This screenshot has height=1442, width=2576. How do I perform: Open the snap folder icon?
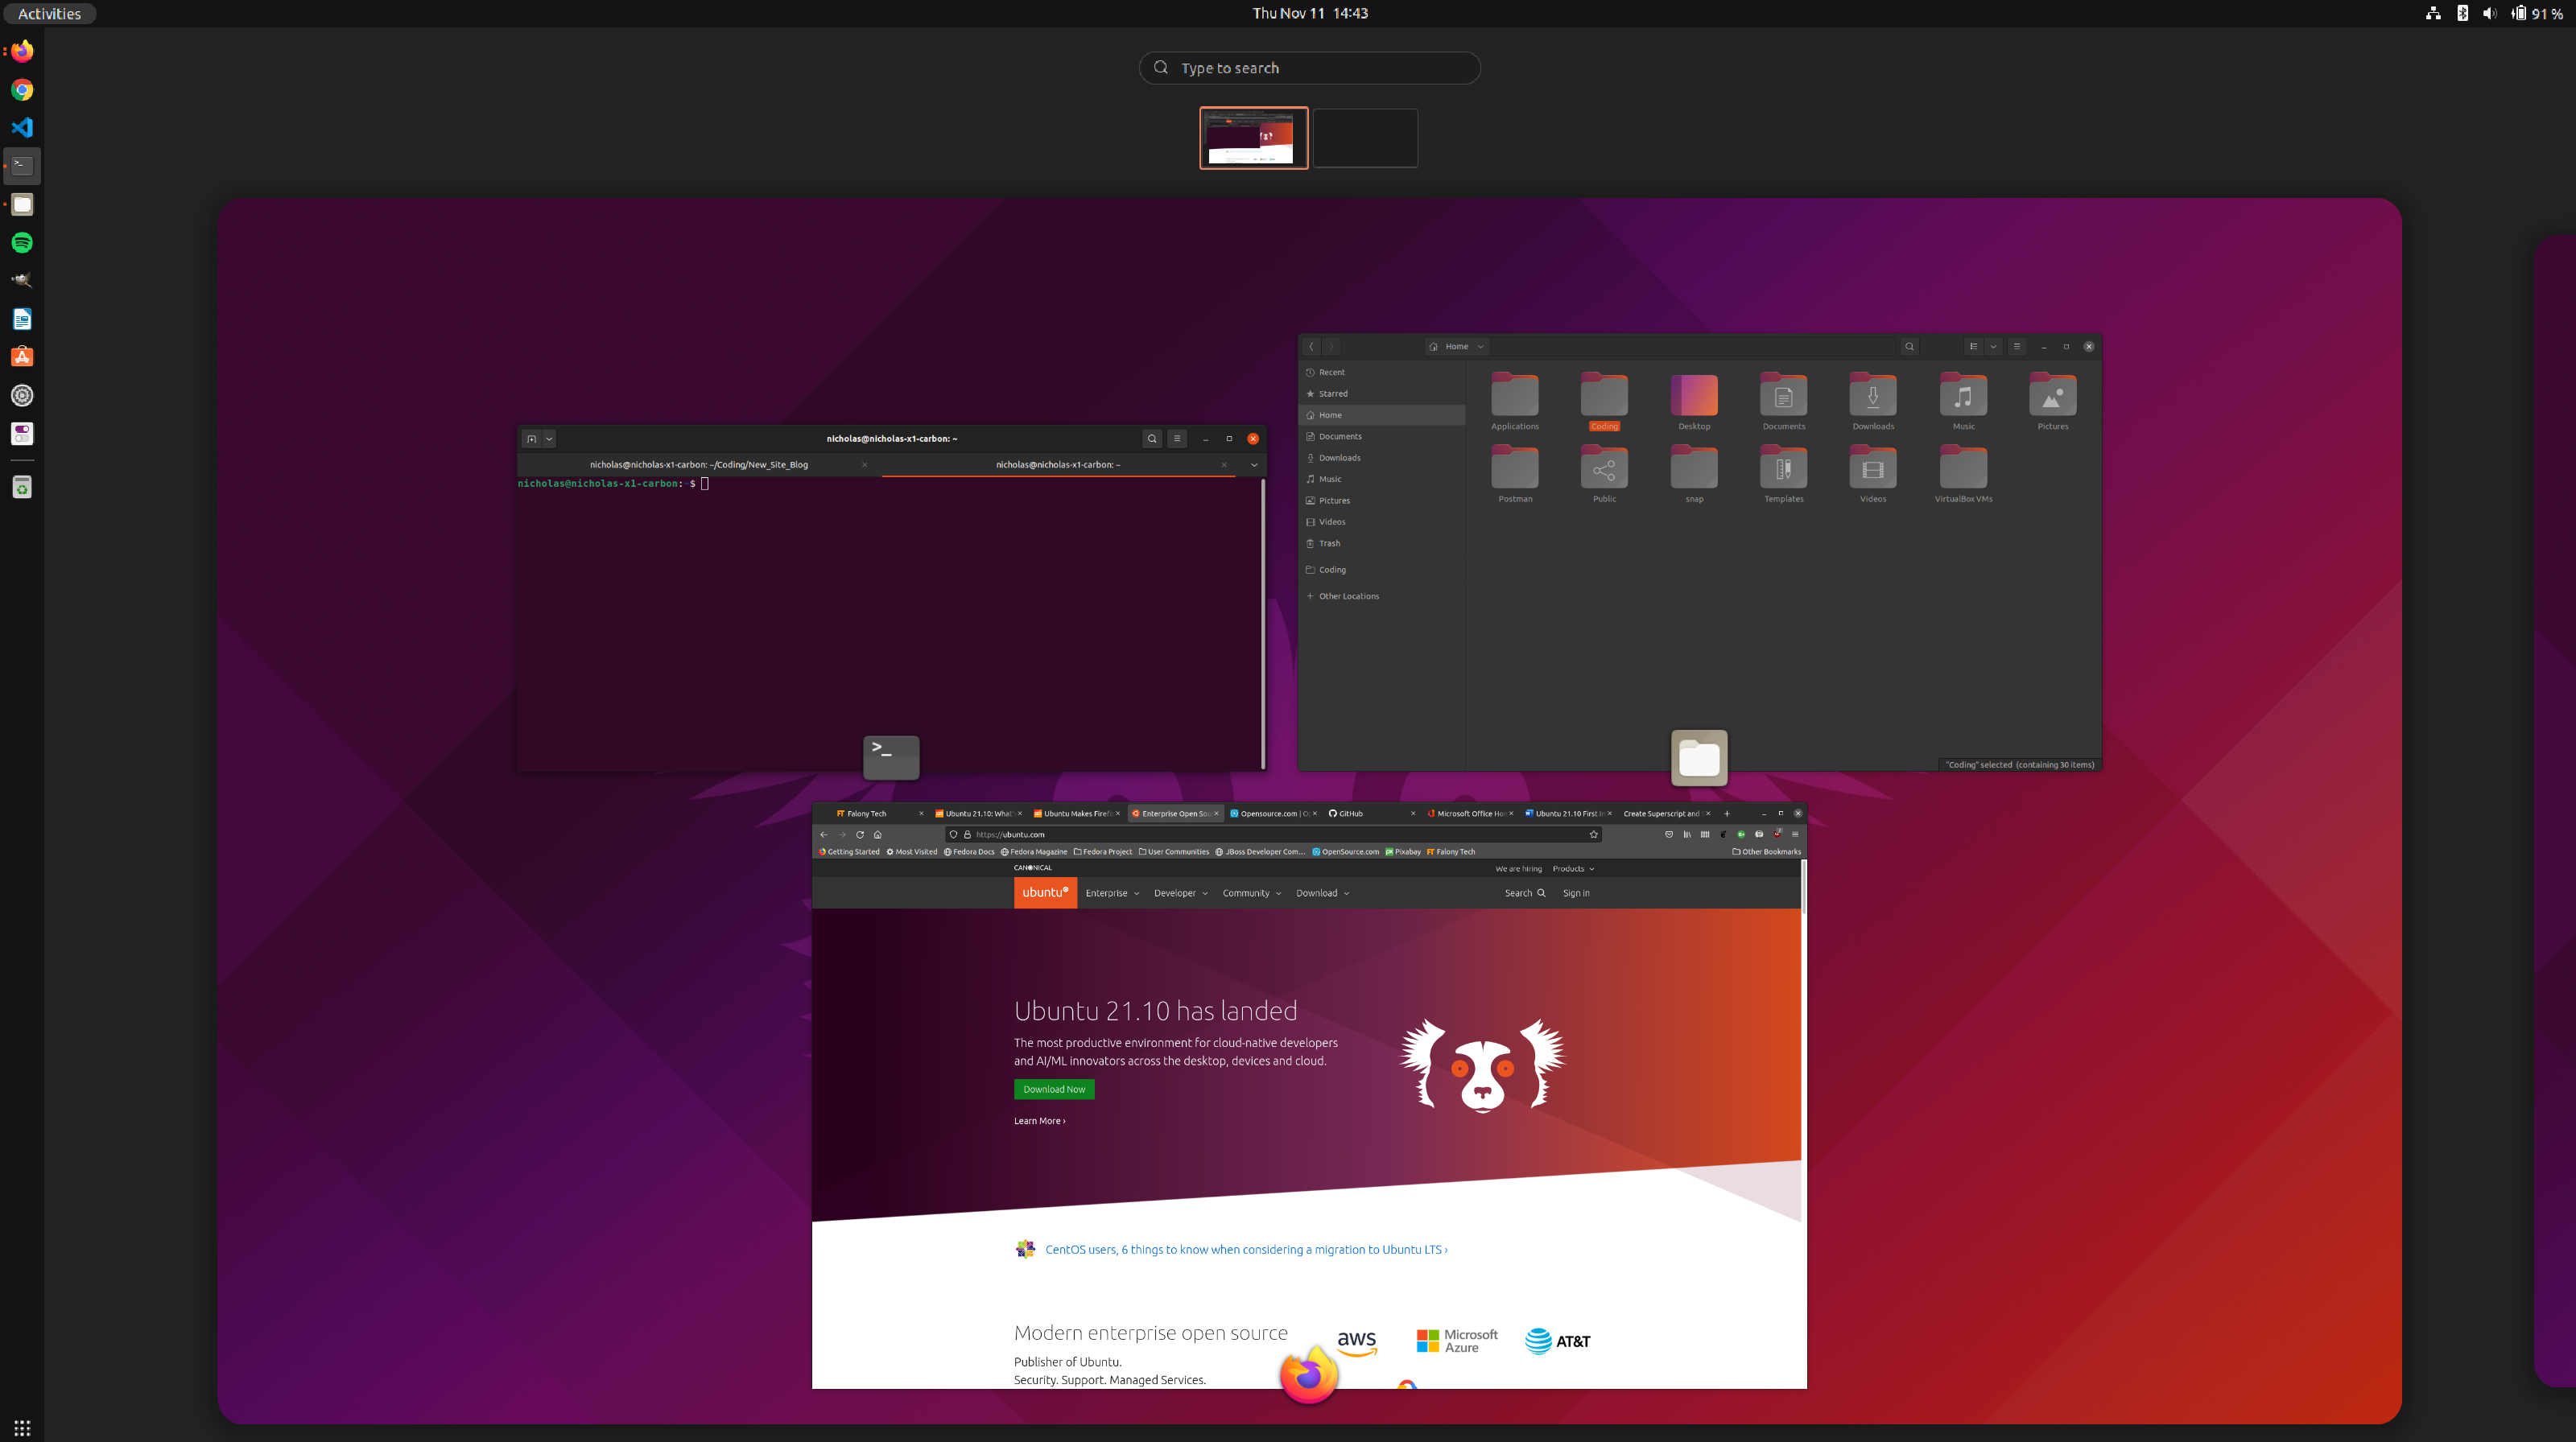coord(1694,468)
